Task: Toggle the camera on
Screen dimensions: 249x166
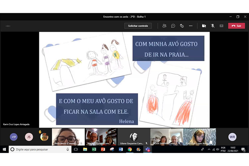Action: coord(204,26)
